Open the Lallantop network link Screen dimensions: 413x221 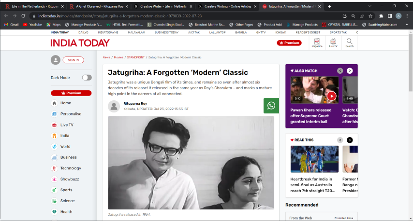(217, 33)
